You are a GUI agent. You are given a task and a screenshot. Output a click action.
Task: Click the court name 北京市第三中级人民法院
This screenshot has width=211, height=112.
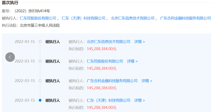[x=40, y=25]
